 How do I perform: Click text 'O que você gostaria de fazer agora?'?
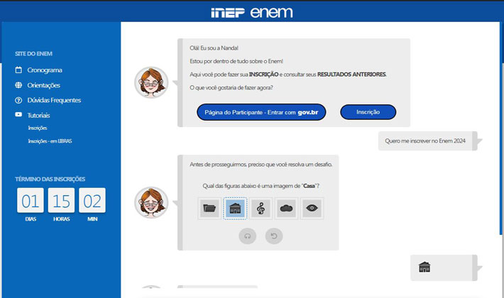tap(231, 87)
